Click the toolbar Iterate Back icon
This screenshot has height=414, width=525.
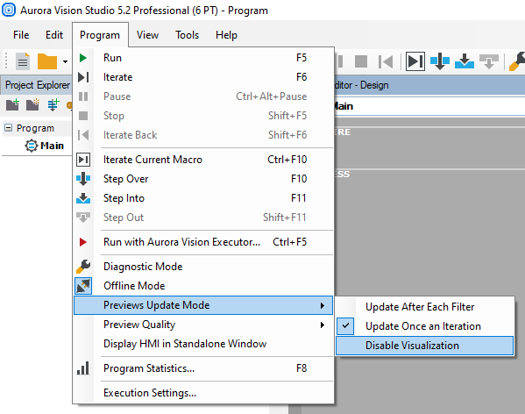tap(386, 61)
